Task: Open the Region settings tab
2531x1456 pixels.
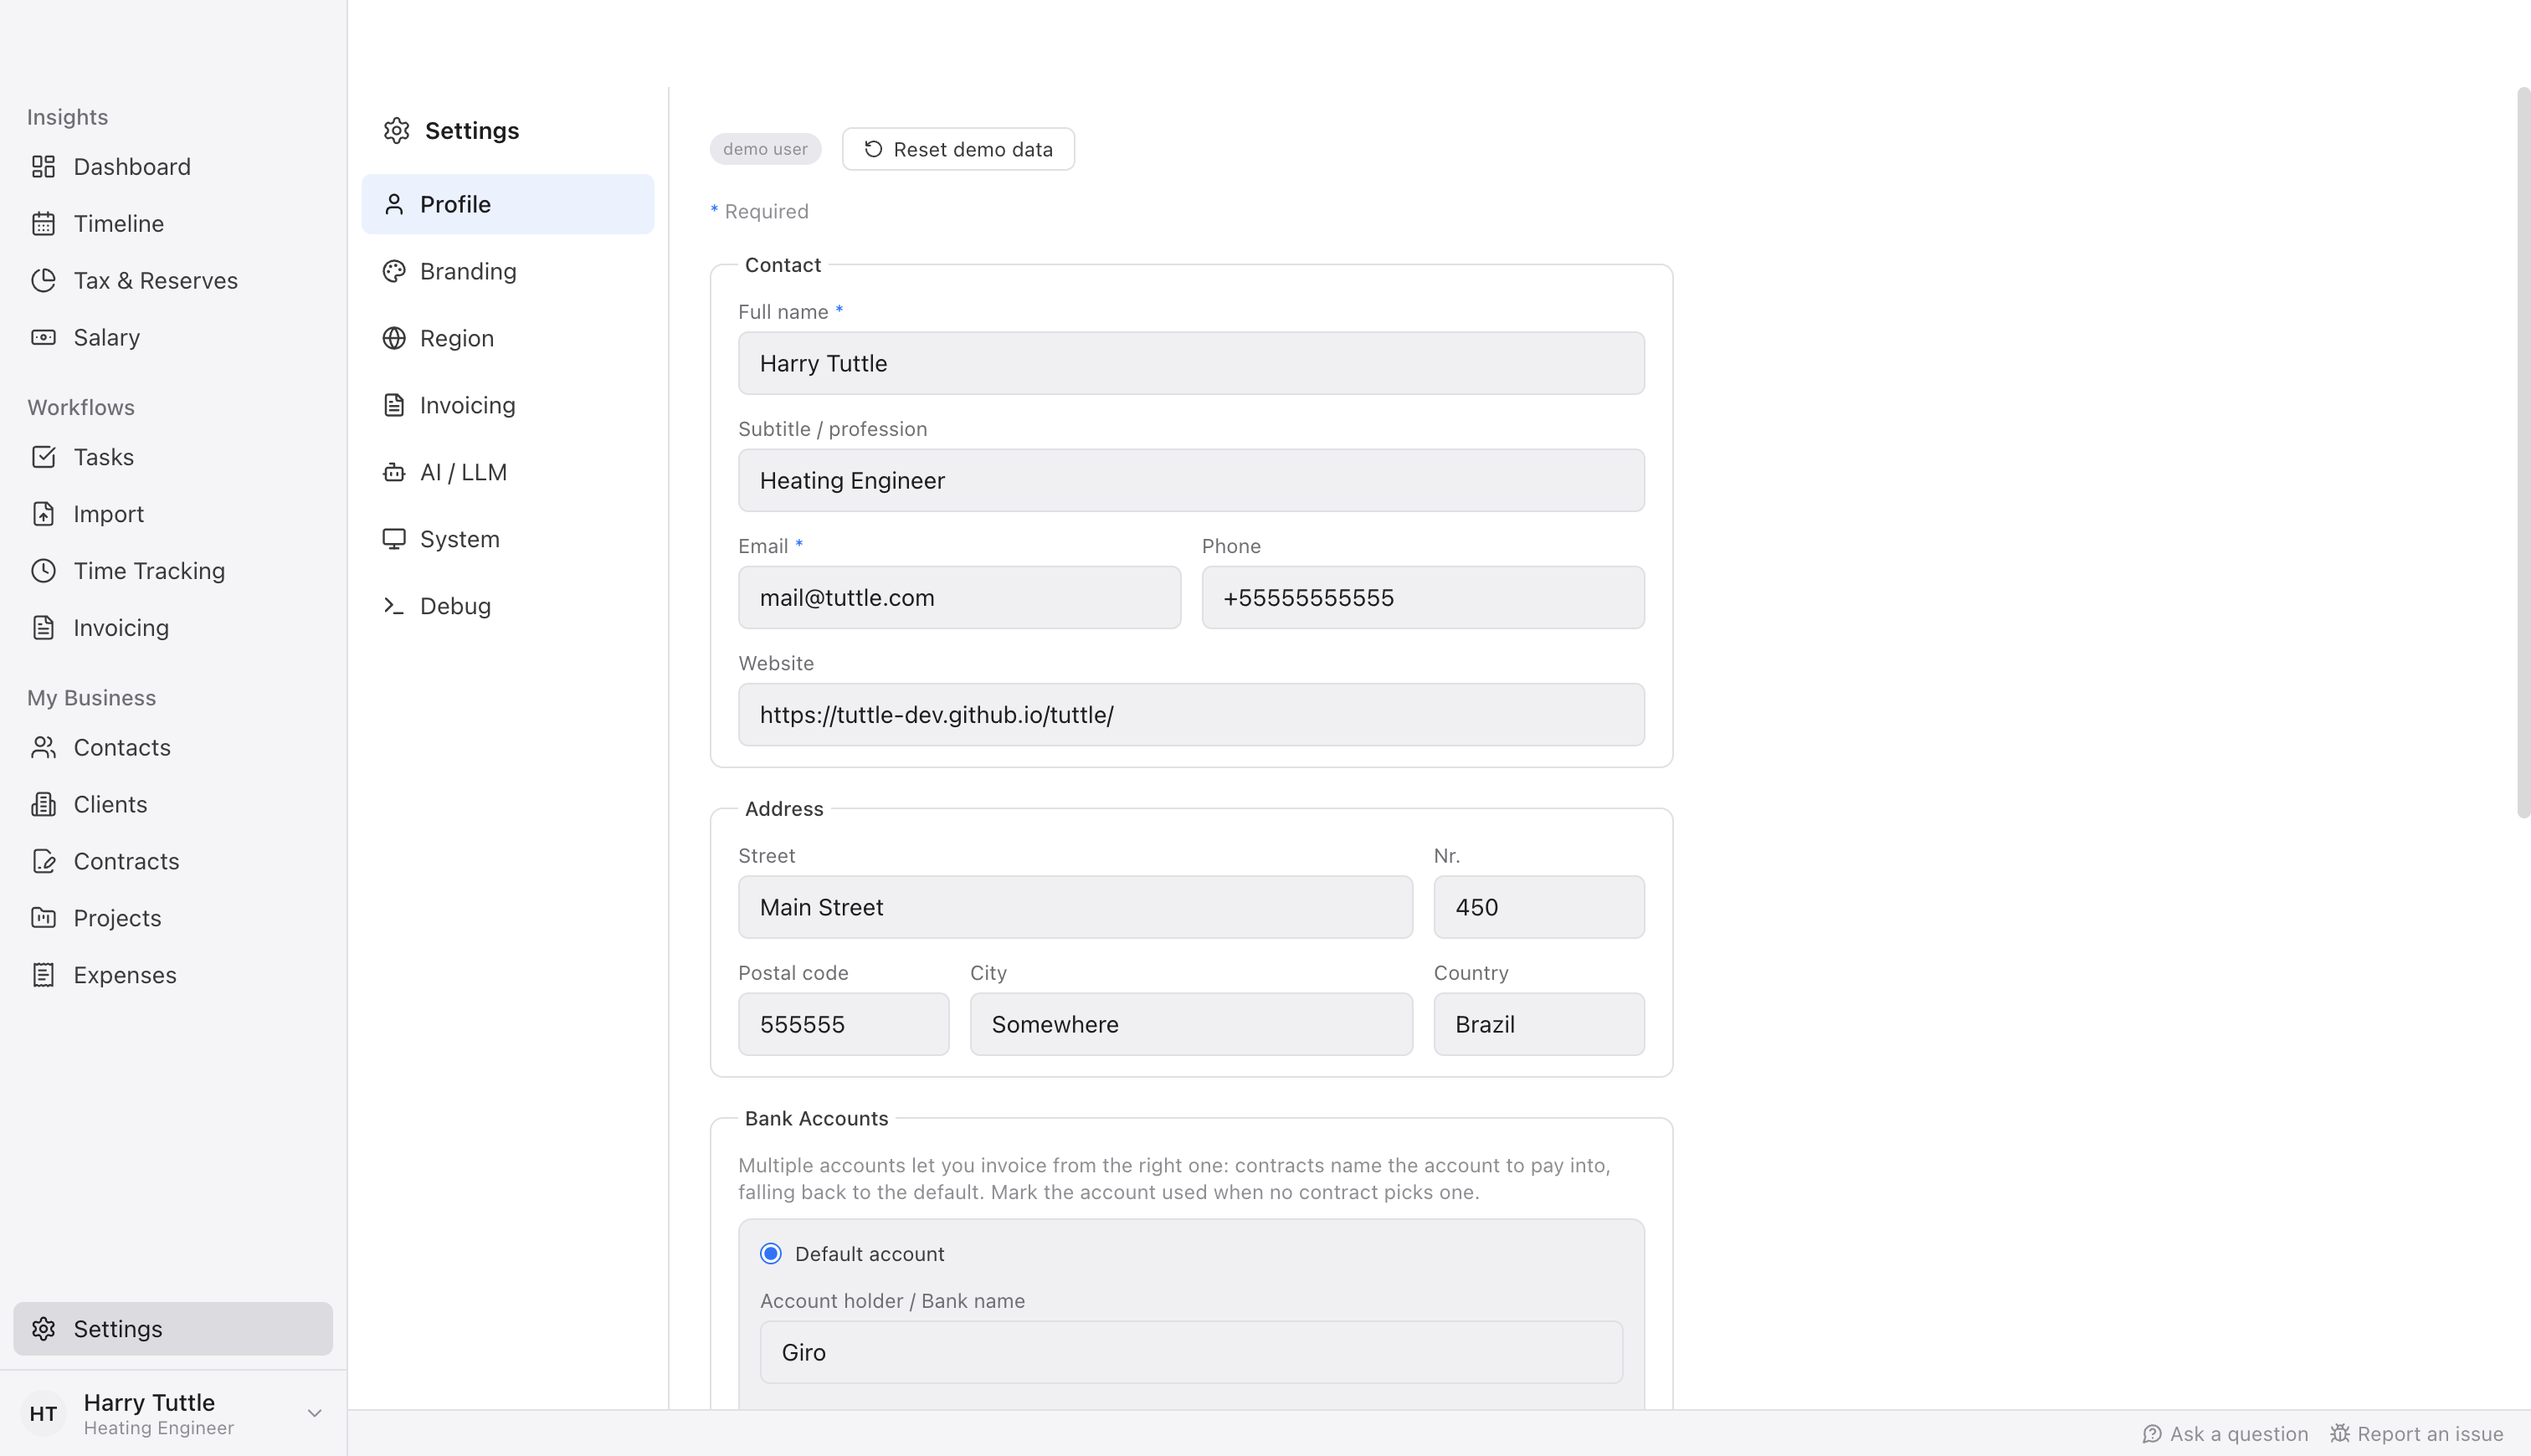Action: (508, 338)
